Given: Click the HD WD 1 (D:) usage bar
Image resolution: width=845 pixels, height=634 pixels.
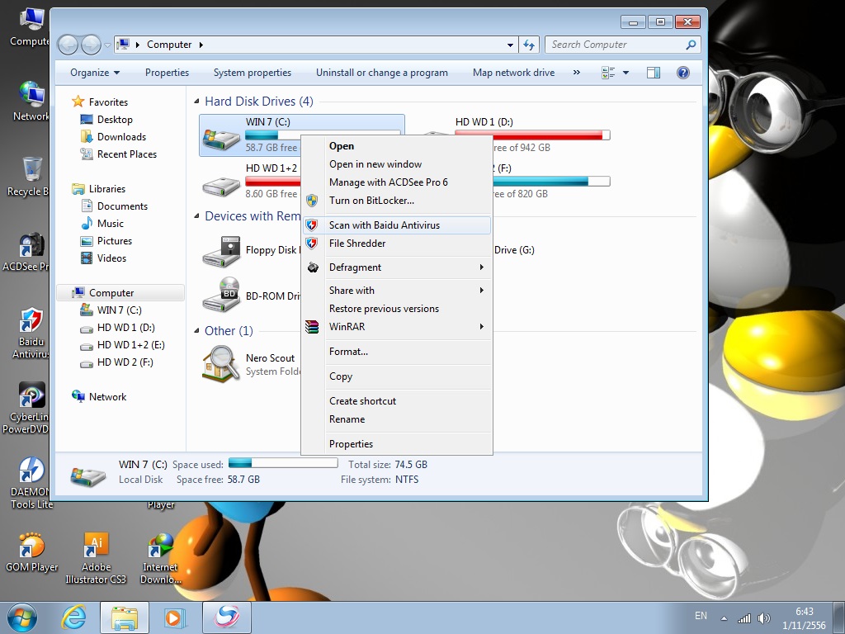Looking at the screenshot, I should pos(532,135).
